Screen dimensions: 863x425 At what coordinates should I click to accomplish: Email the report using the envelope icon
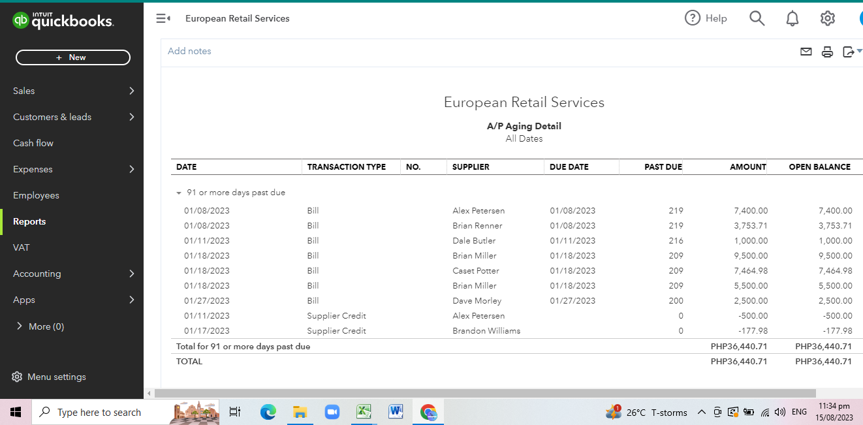806,52
